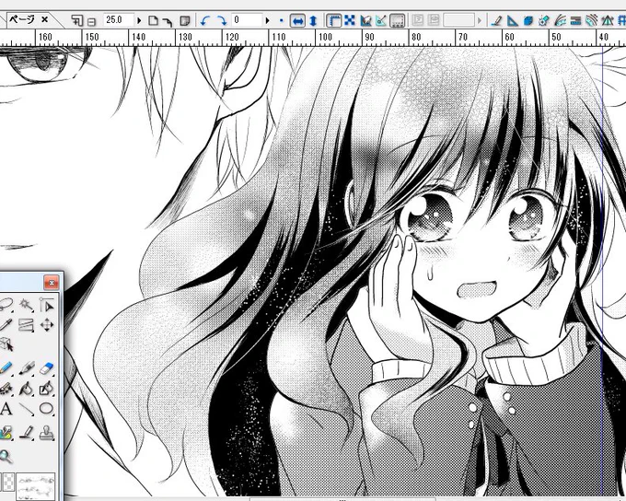Click the print size view icon
626x501 pixels.
point(184,20)
